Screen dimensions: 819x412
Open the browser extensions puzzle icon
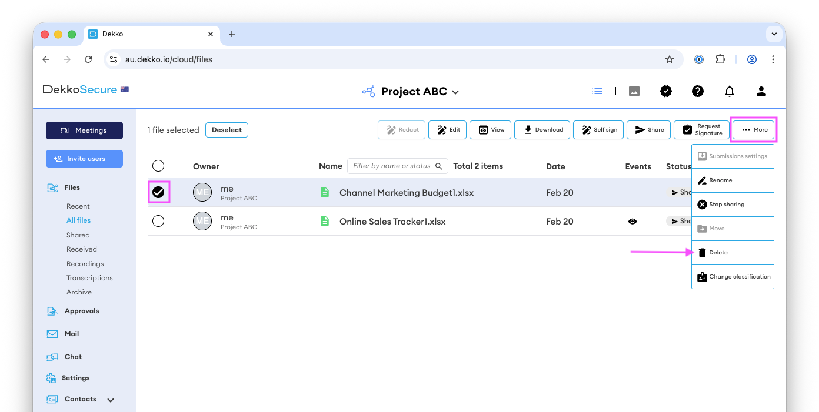[x=720, y=59]
